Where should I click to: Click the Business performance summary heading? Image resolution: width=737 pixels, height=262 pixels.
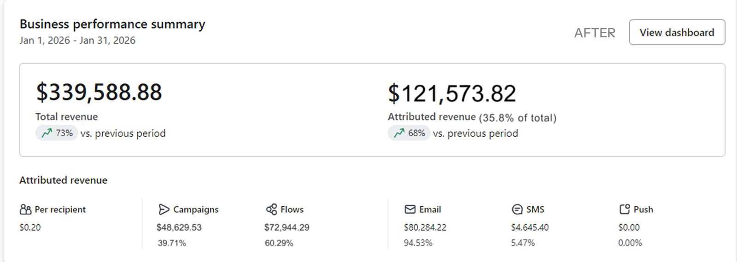pyautogui.click(x=112, y=24)
